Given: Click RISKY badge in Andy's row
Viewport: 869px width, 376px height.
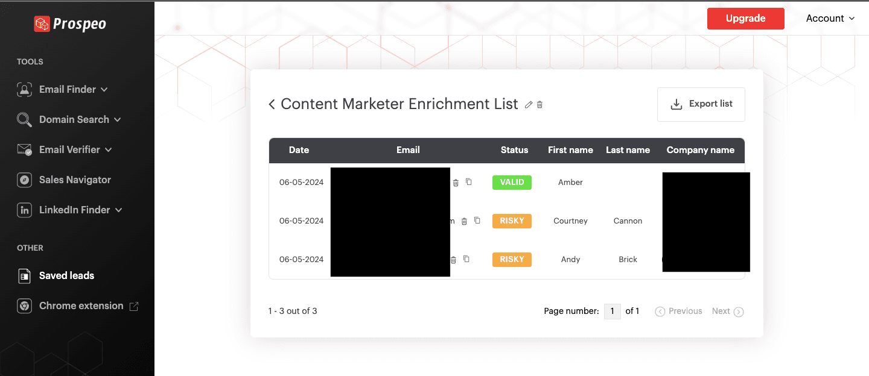Looking at the screenshot, I should pyautogui.click(x=512, y=259).
